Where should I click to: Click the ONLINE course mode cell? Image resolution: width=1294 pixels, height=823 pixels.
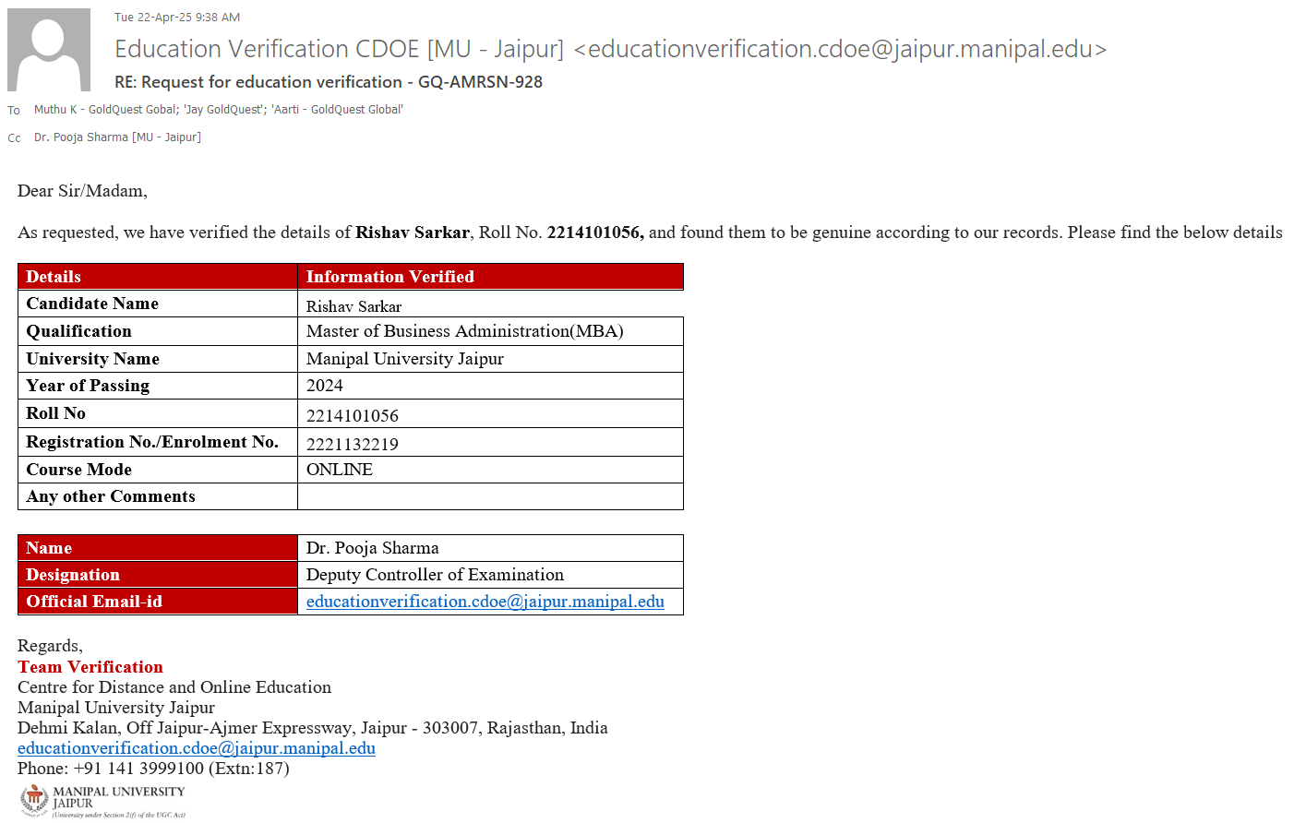click(x=339, y=470)
